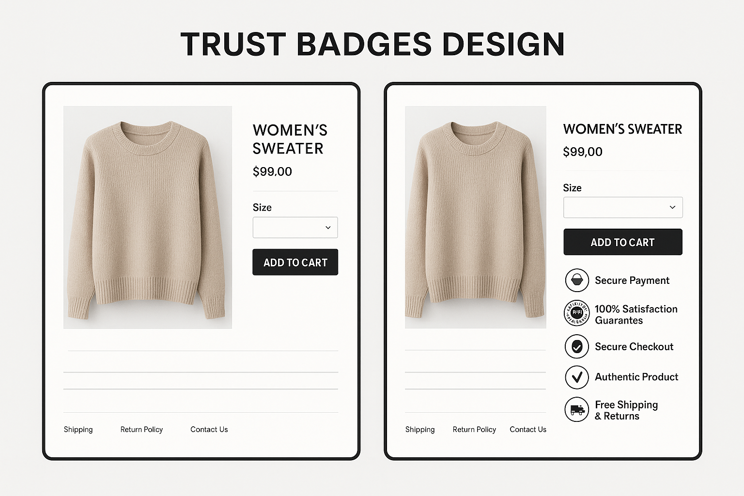The height and width of the screenshot is (496, 744).
Task: Click the $99,00 price on the right card
Action: click(583, 152)
